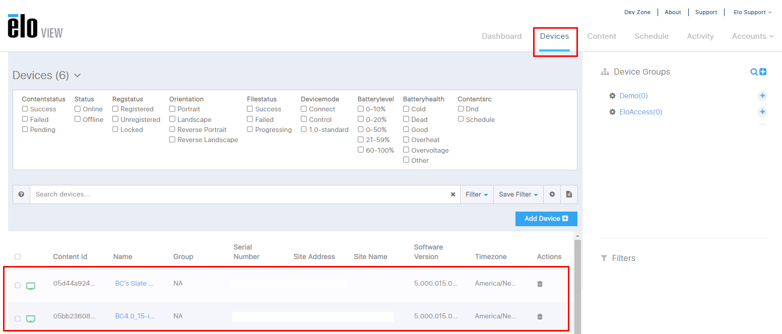Open the Schedule tab
Screen dimensions: 782x334
[651, 36]
